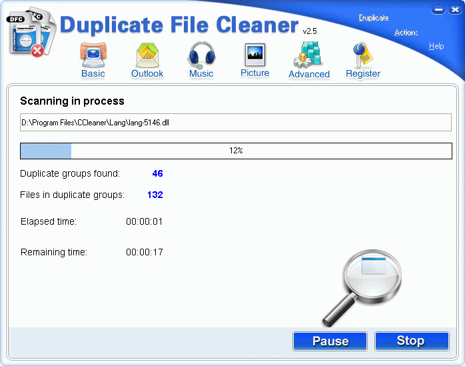Click the 12% scan progress bar
This screenshot has height=366, width=465.
[x=236, y=151]
